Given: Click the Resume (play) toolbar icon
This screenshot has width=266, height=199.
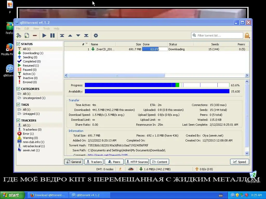Looking at the screenshot, I should pyautogui.click(x=44, y=35).
